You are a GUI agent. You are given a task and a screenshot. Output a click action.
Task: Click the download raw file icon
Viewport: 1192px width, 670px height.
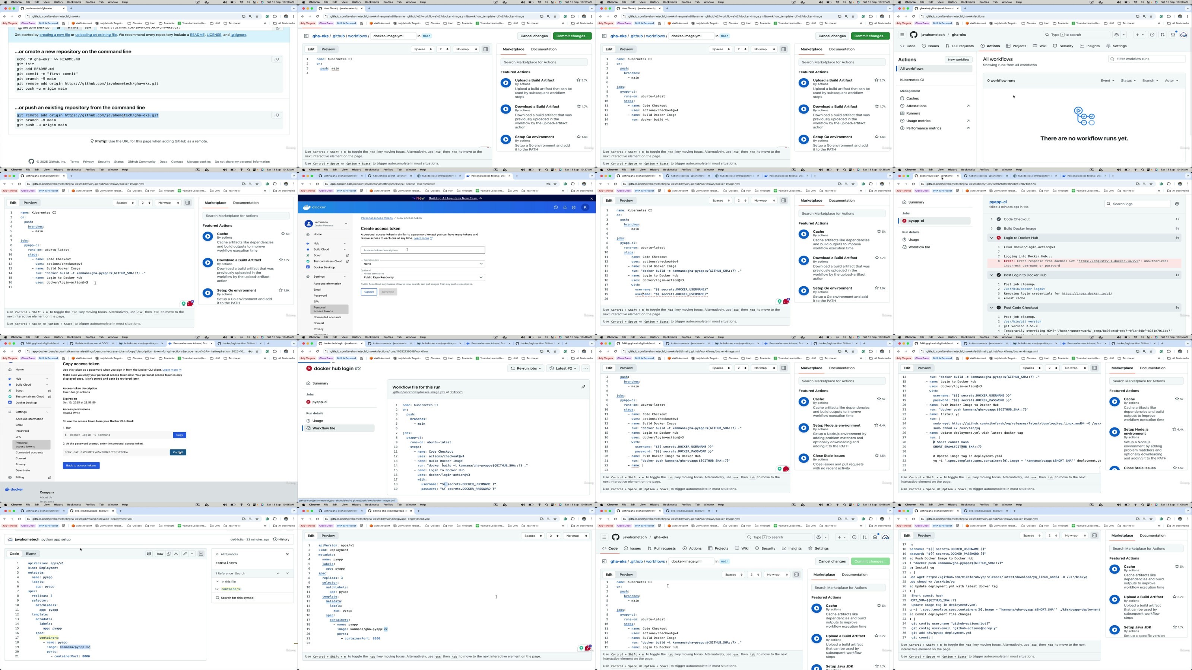(x=176, y=554)
